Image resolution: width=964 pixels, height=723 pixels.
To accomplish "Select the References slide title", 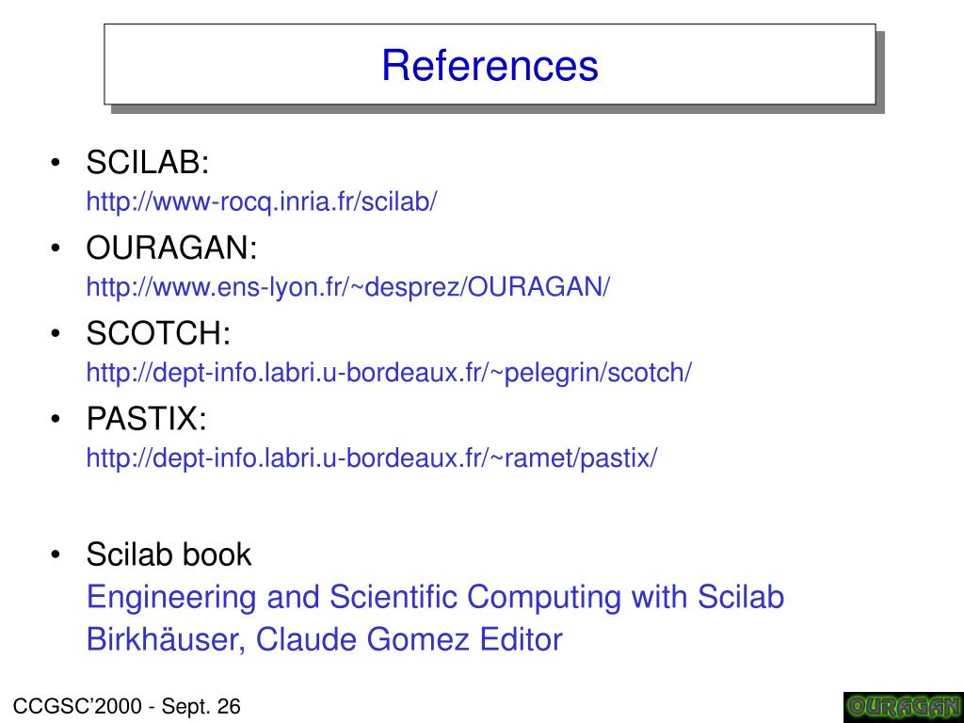I will pos(490,65).
